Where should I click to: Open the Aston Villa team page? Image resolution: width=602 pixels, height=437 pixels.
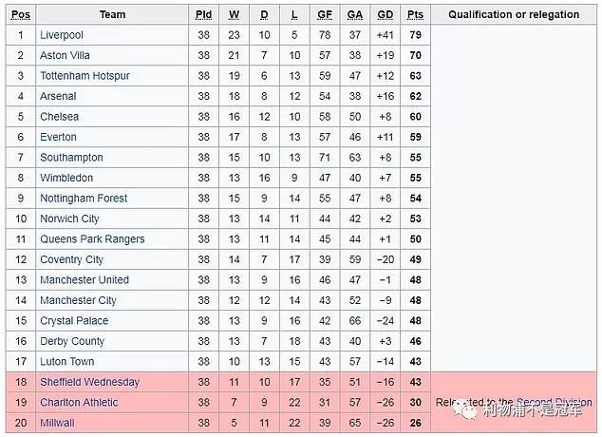pyautogui.click(x=66, y=55)
